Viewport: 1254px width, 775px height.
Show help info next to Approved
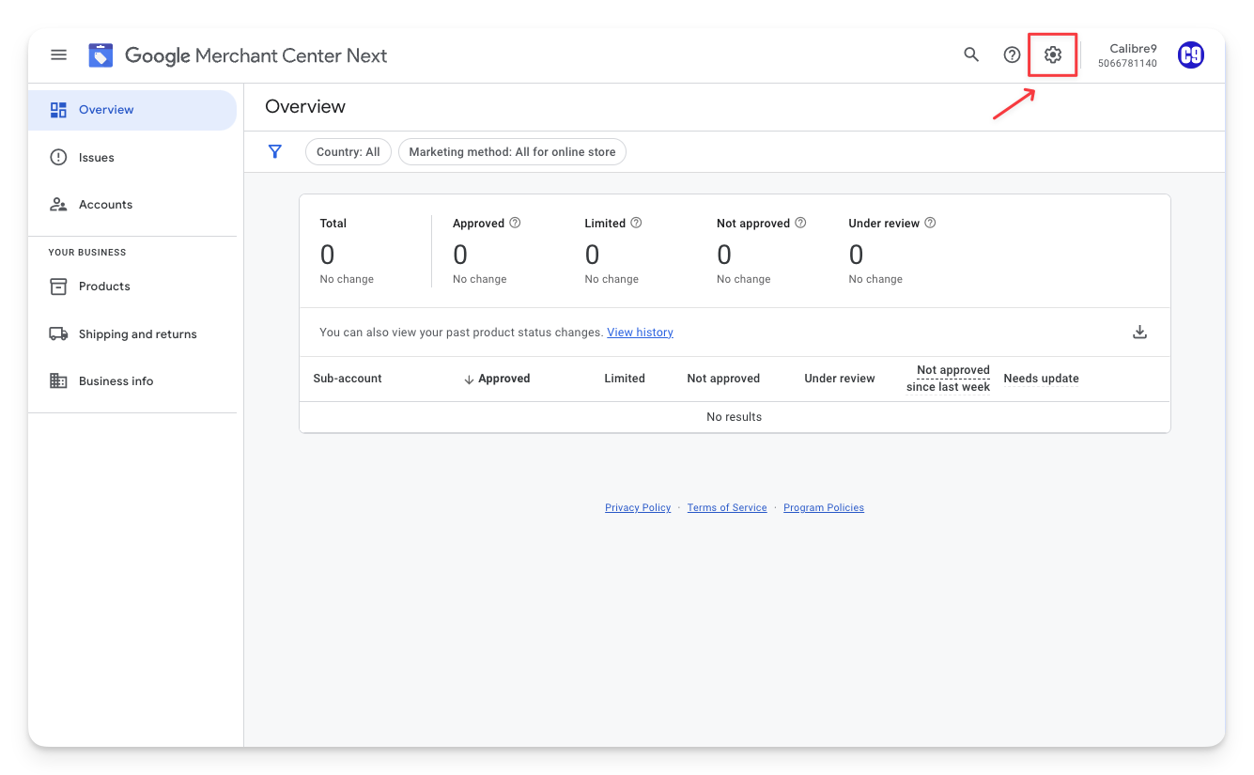515,224
